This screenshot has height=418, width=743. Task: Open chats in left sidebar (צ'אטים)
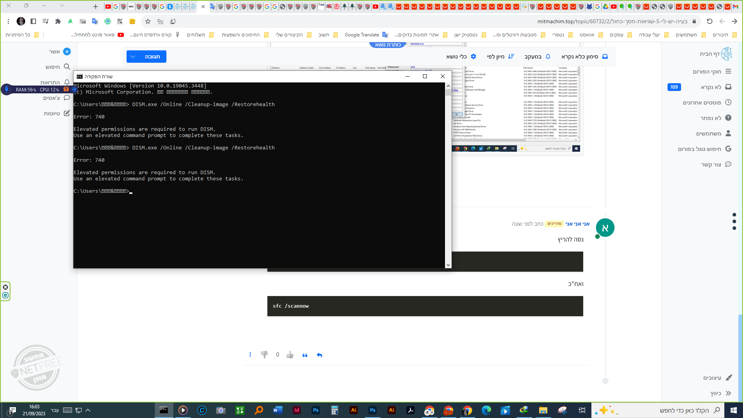[56, 98]
